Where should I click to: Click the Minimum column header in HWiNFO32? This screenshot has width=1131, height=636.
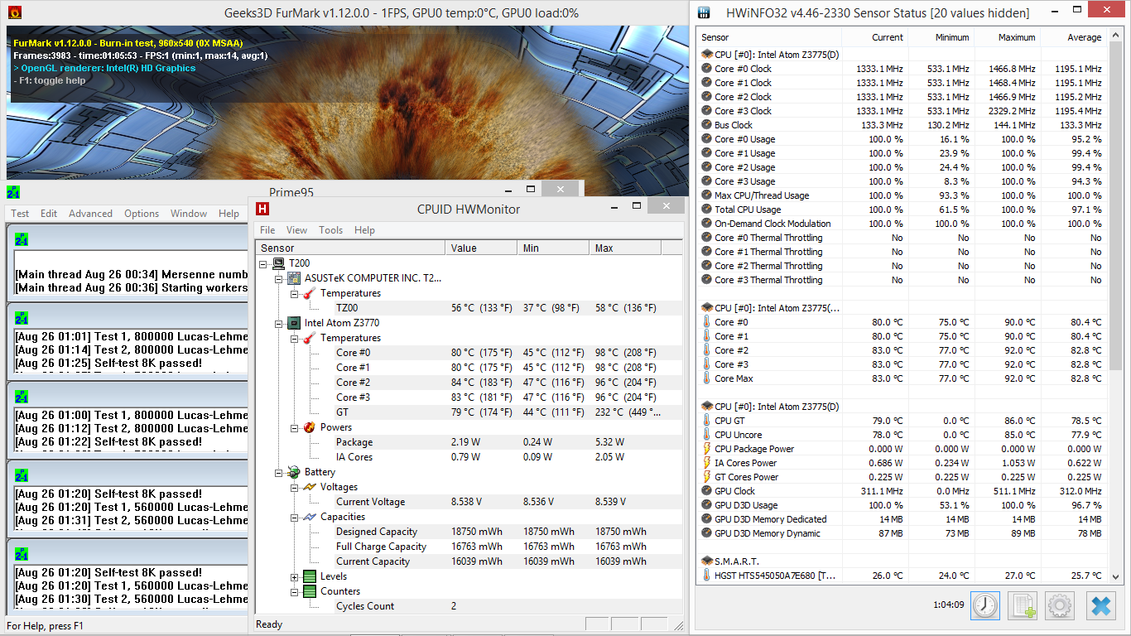click(x=941, y=37)
